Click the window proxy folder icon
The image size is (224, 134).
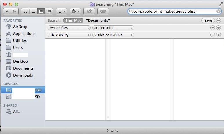click(92, 4)
